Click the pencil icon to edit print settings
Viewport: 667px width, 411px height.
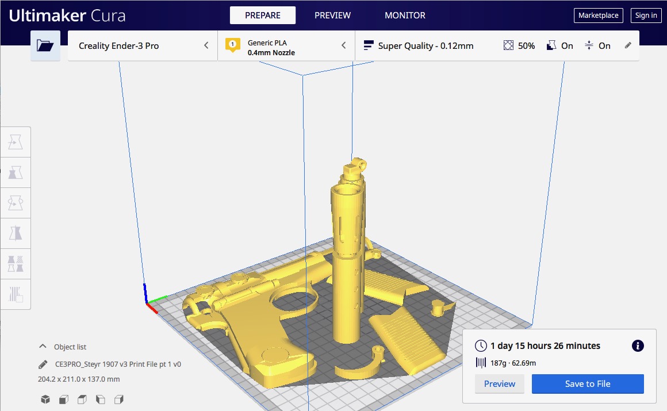coord(628,45)
